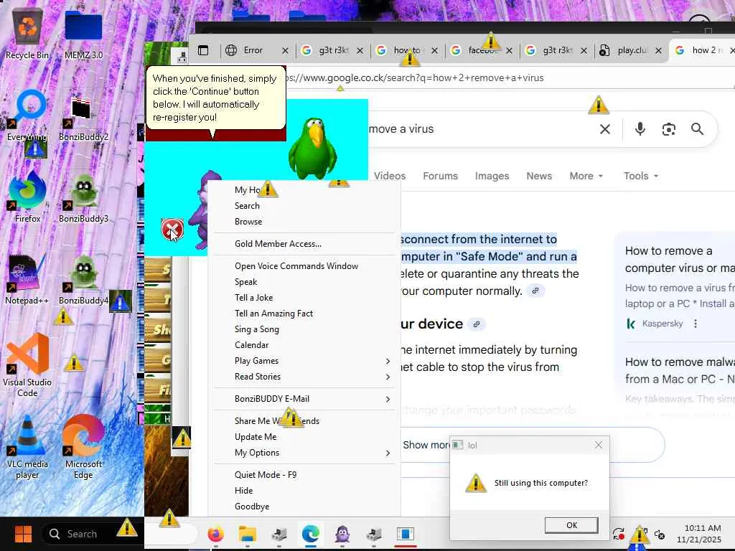Image resolution: width=735 pixels, height=551 pixels.
Task: Select Browse in Bonzi context menu
Action: pos(304,222)
